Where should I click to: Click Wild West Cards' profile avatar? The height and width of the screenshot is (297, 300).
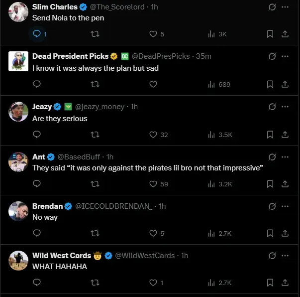tap(18, 261)
